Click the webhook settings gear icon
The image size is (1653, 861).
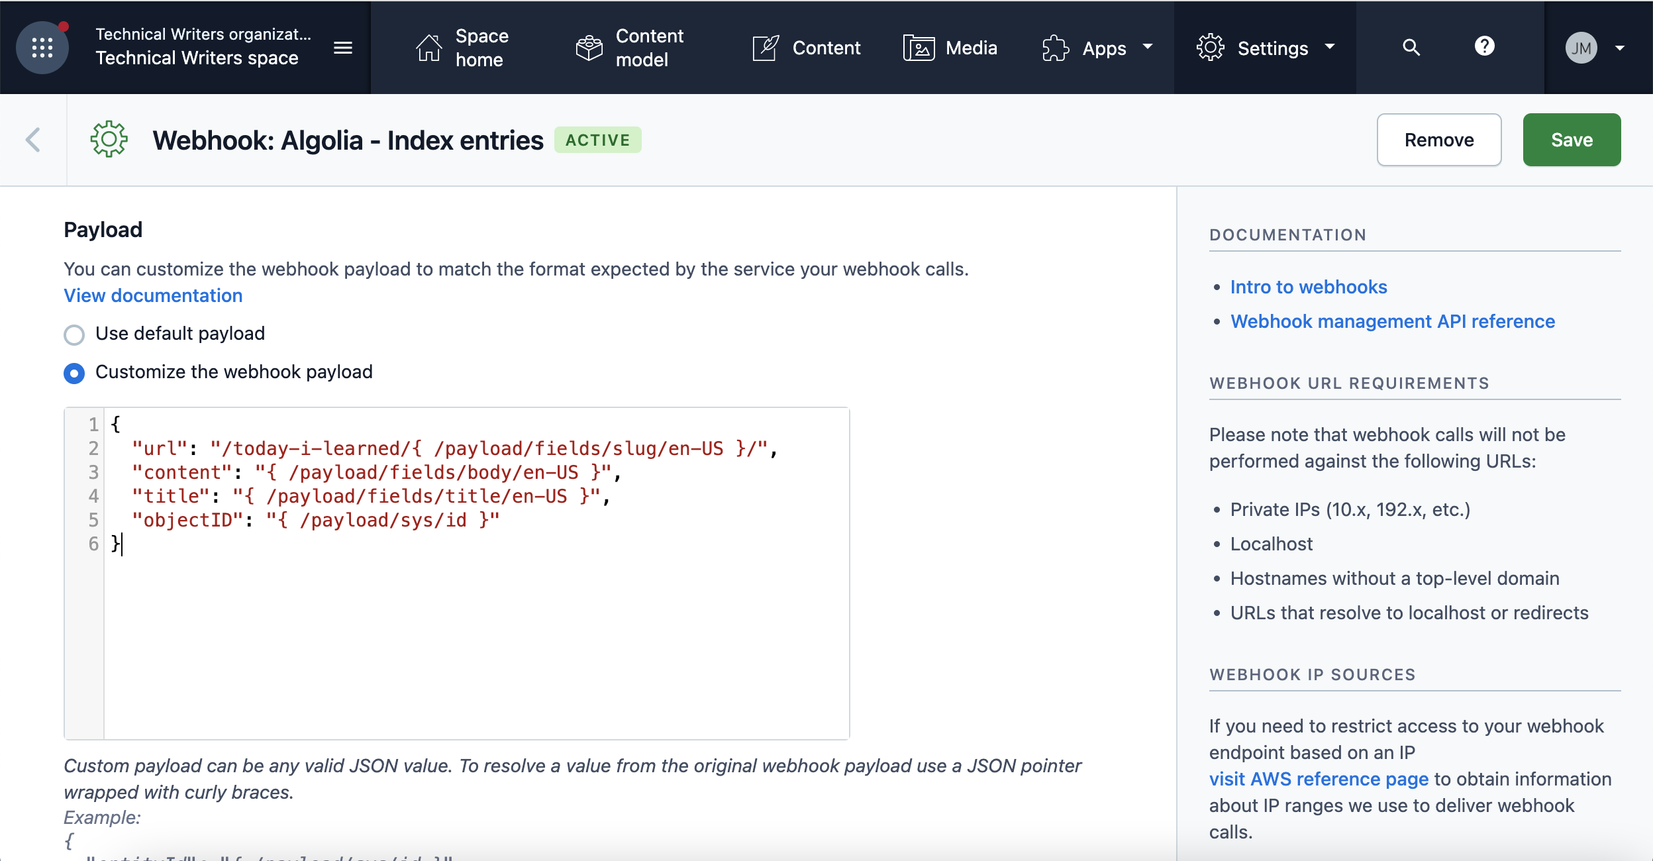pyautogui.click(x=109, y=139)
